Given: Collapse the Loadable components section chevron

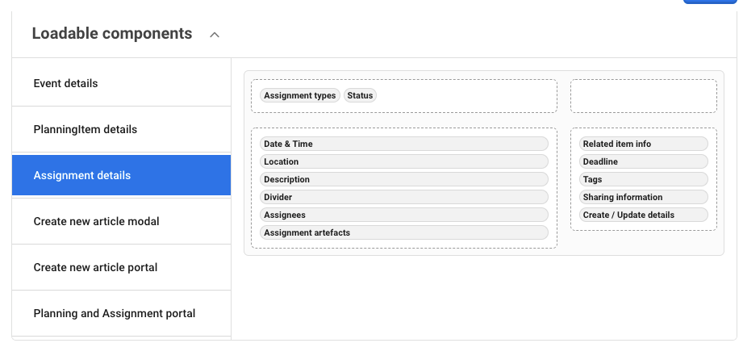Looking at the screenshot, I should coord(215,35).
